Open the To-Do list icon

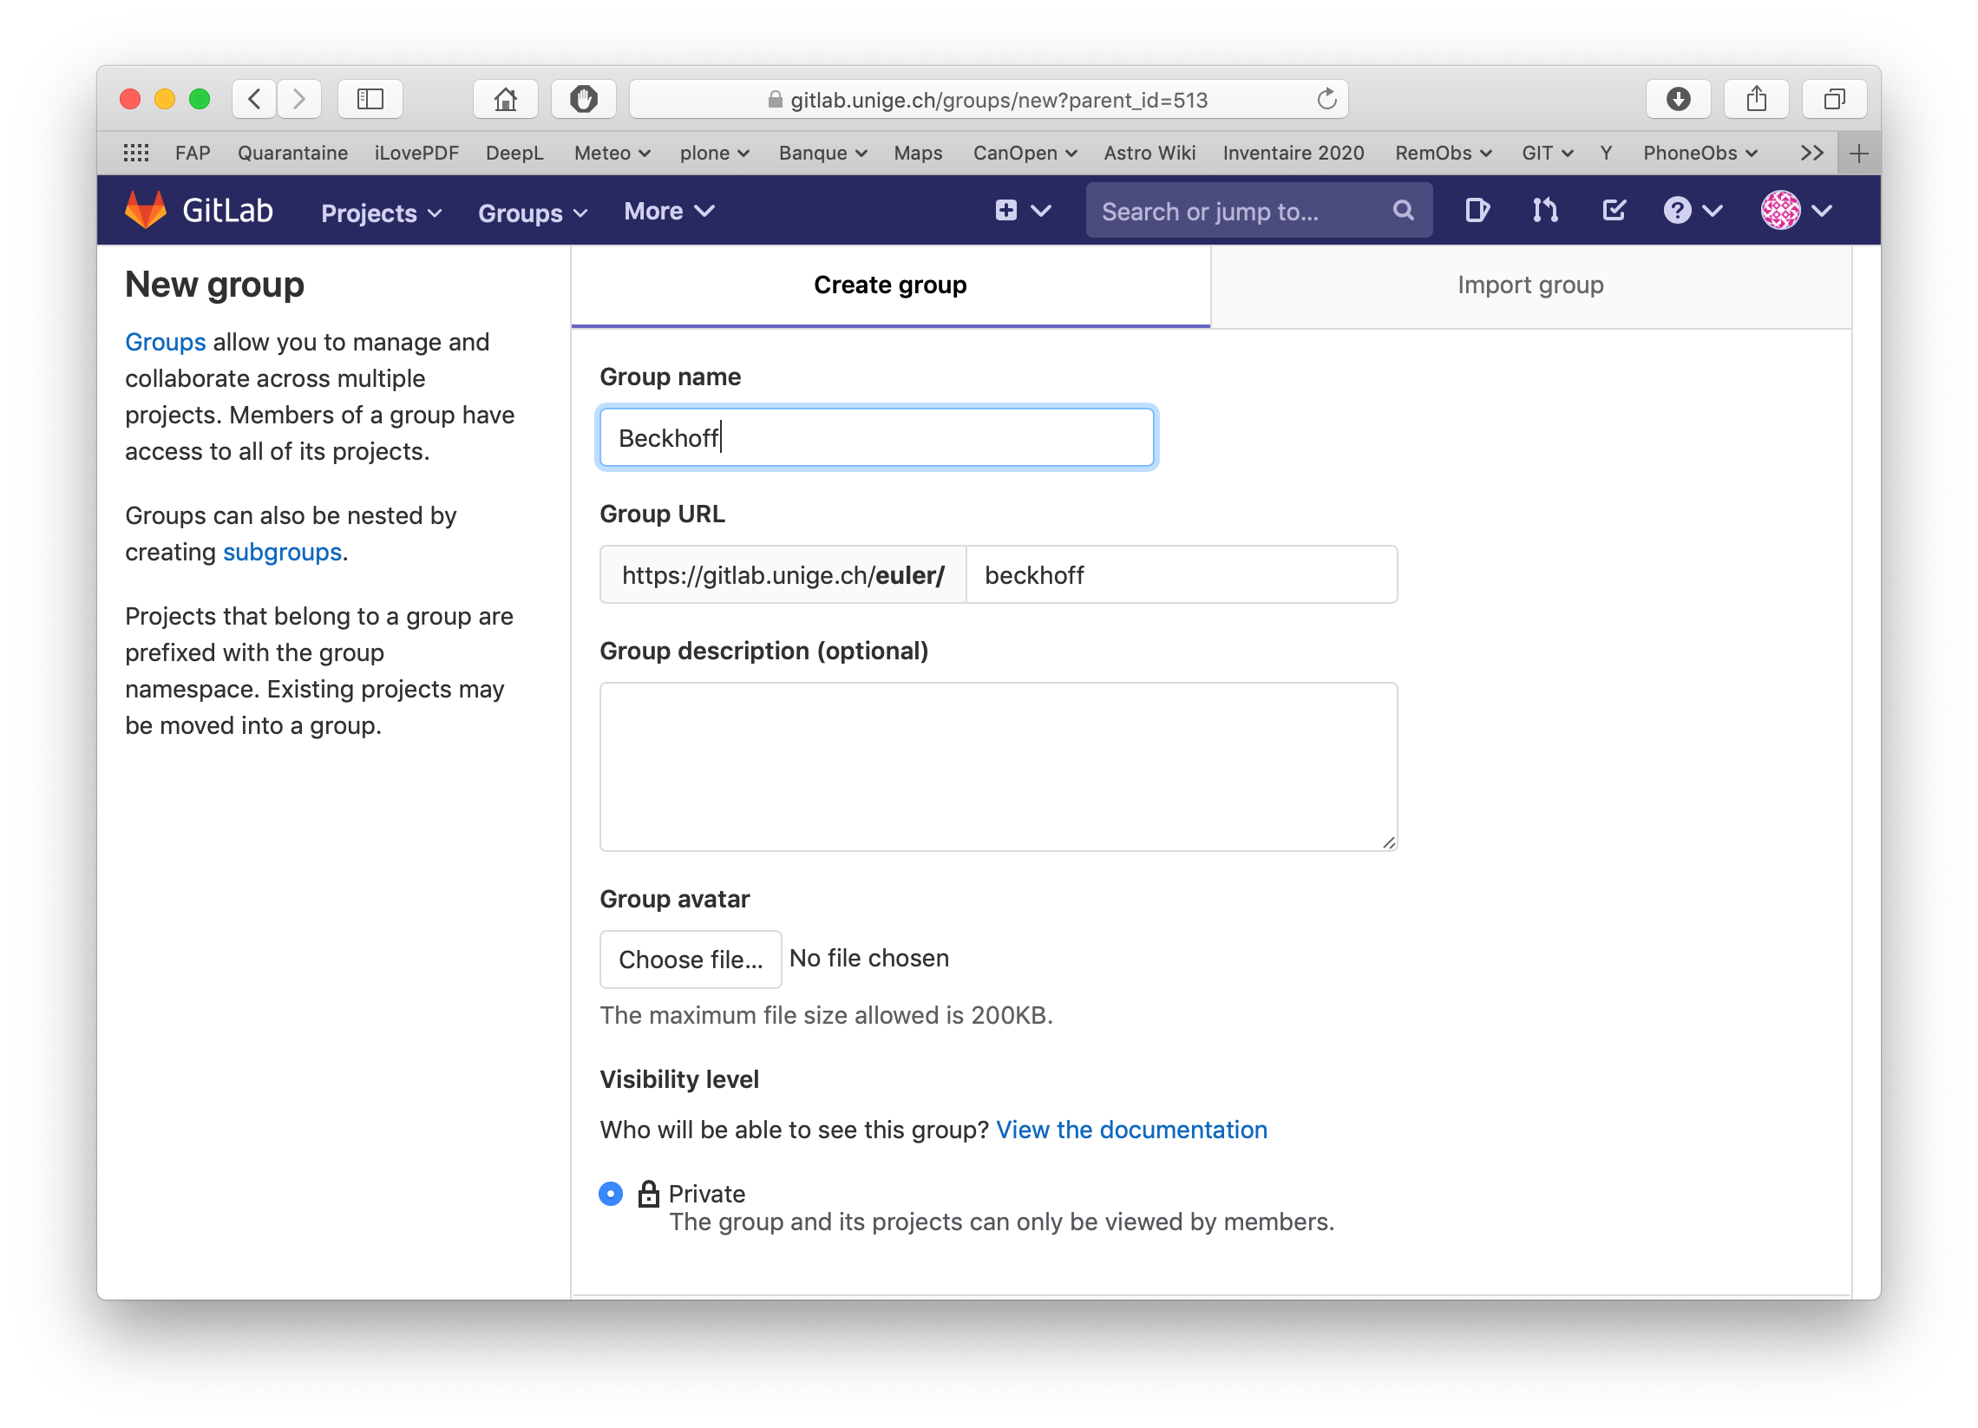[1614, 210]
